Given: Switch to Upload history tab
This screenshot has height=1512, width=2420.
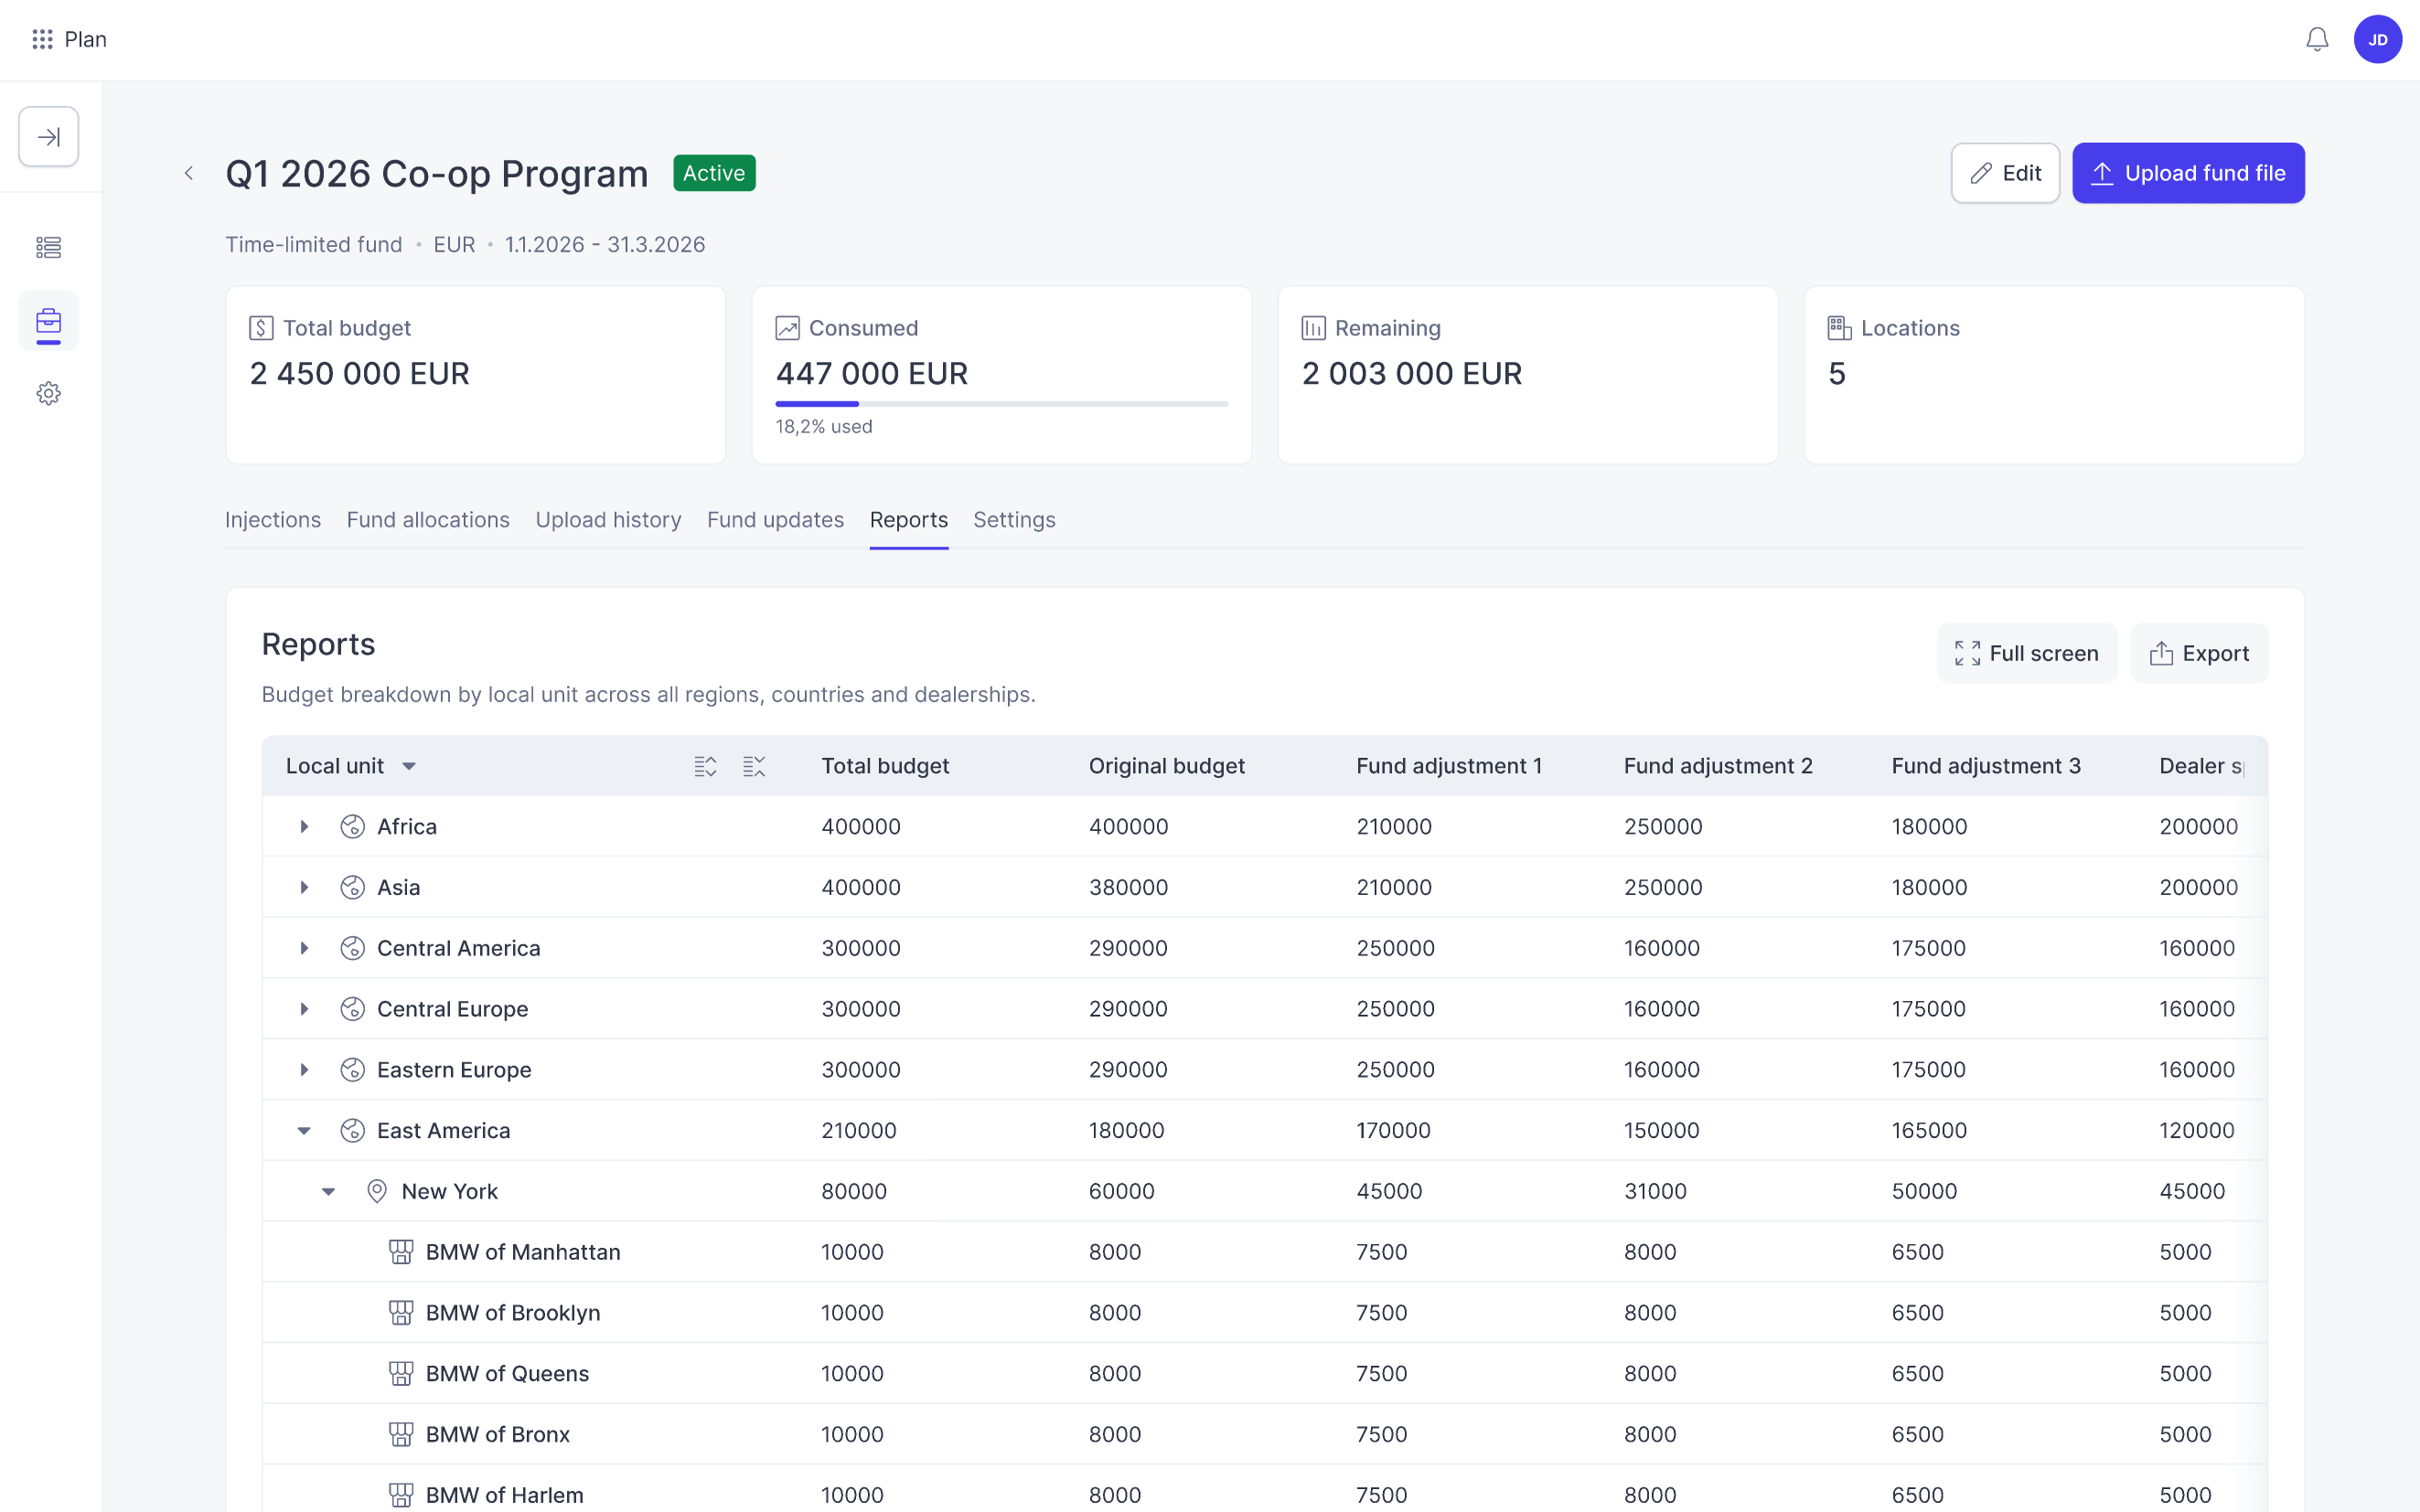Looking at the screenshot, I should point(608,520).
